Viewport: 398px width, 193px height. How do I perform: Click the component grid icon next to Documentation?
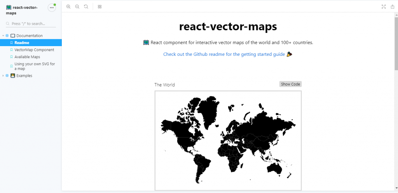coord(7,36)
